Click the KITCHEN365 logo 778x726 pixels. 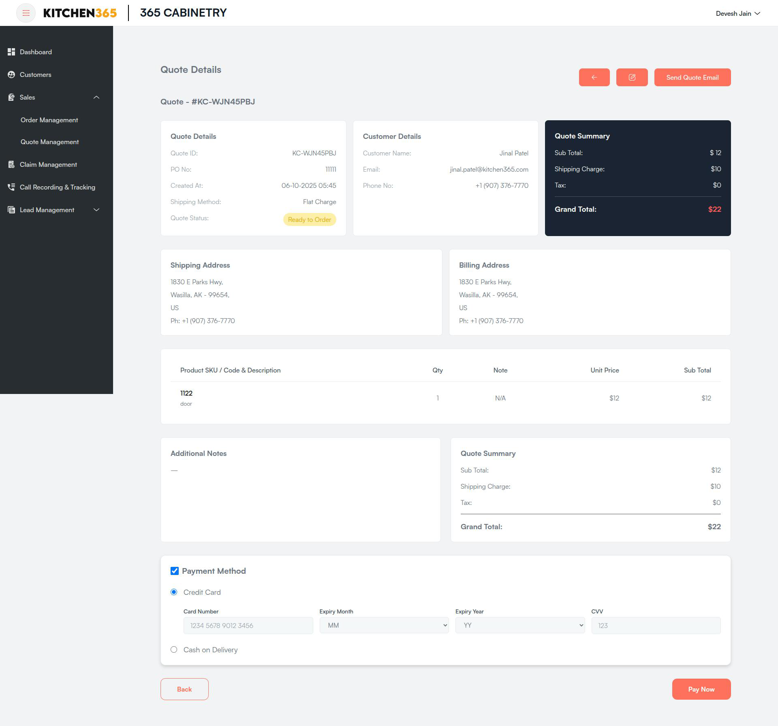click(80, 13)
